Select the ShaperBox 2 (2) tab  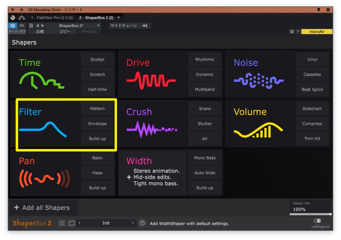(96, 18)
